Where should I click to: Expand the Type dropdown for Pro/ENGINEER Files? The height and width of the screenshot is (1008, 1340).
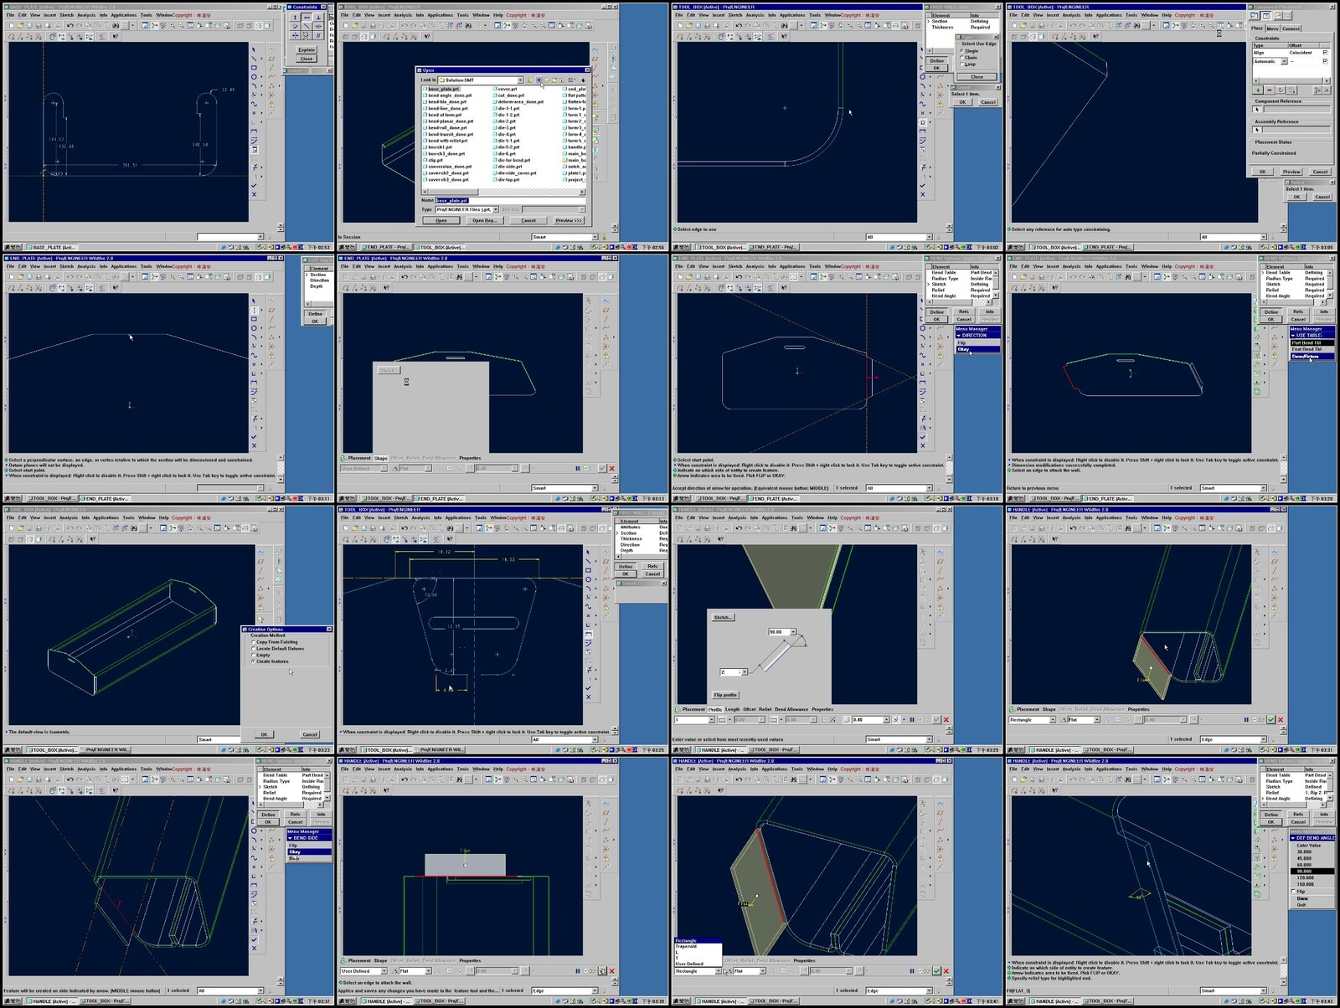click(496, 209)
